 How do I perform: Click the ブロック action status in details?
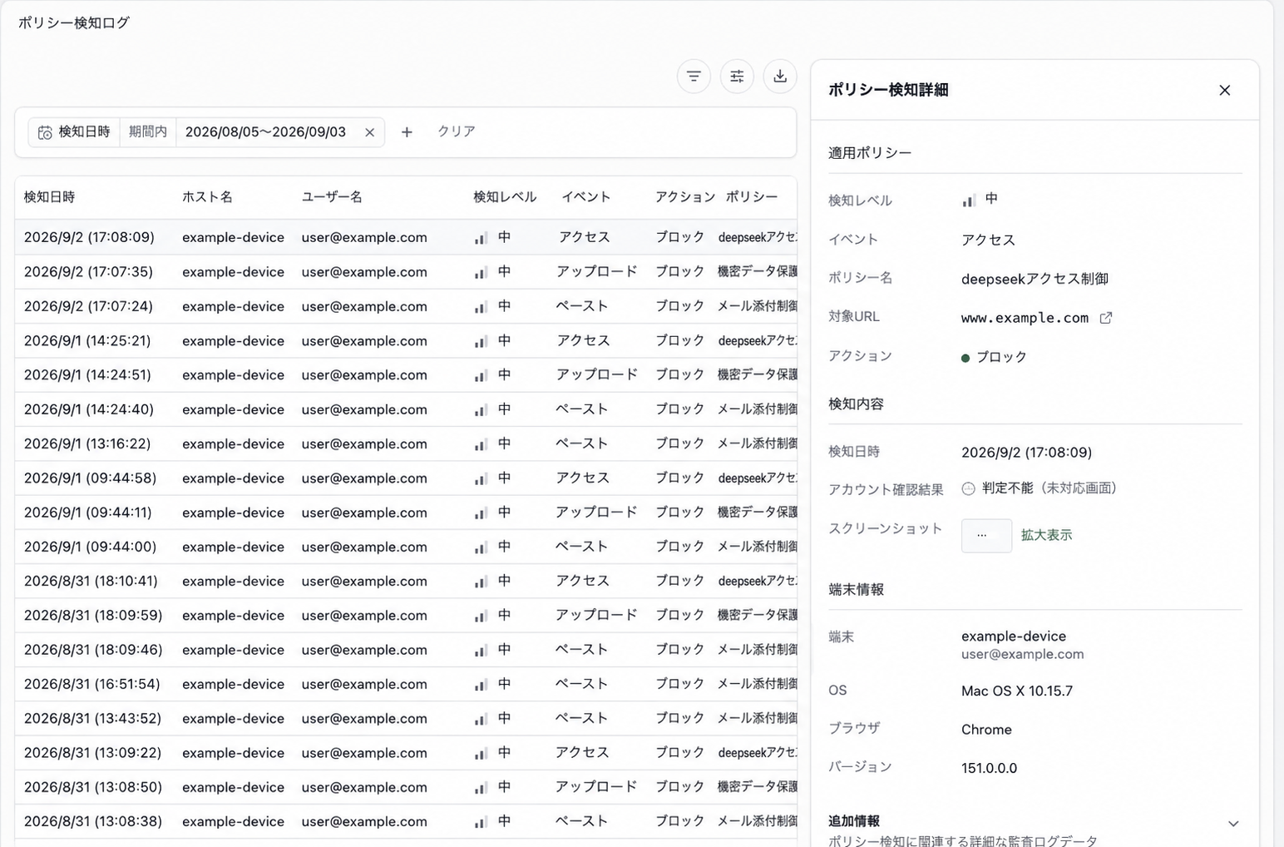pos(995,357)
